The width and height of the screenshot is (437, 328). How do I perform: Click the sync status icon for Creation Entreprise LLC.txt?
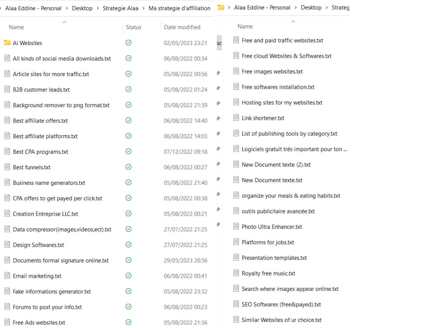(128, 214)
